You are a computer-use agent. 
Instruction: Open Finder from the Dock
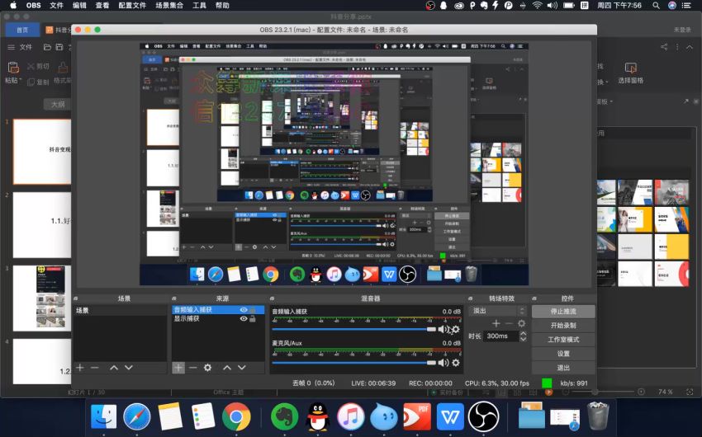103,416
